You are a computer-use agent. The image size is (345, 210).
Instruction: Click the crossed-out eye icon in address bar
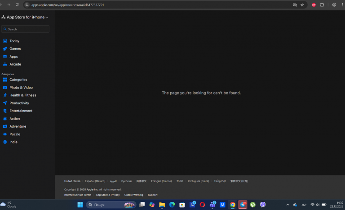[x=295, y=5]
